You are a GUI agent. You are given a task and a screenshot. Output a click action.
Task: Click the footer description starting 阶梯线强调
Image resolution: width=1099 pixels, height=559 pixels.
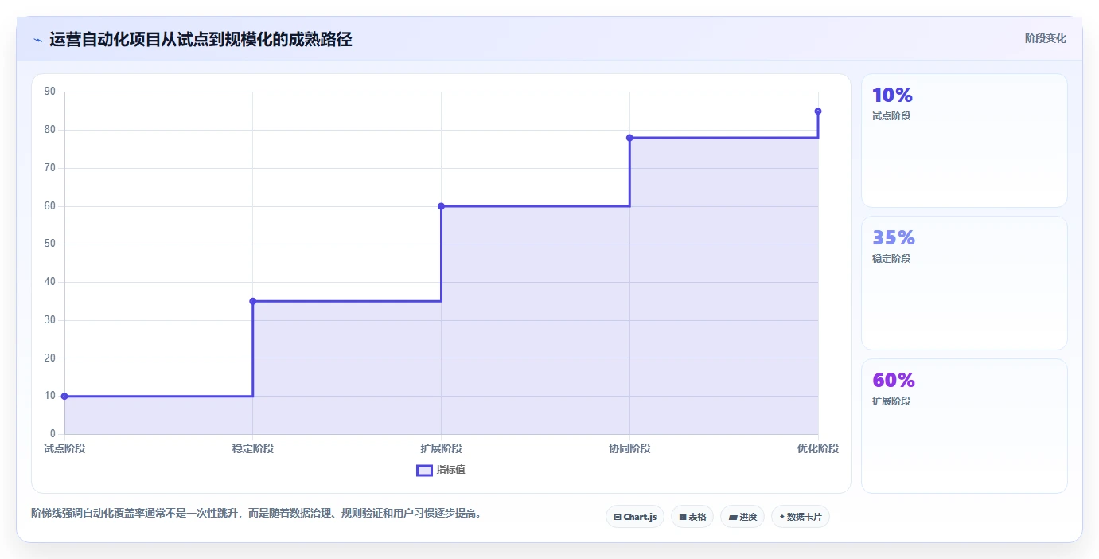click(x=256, y=514)
